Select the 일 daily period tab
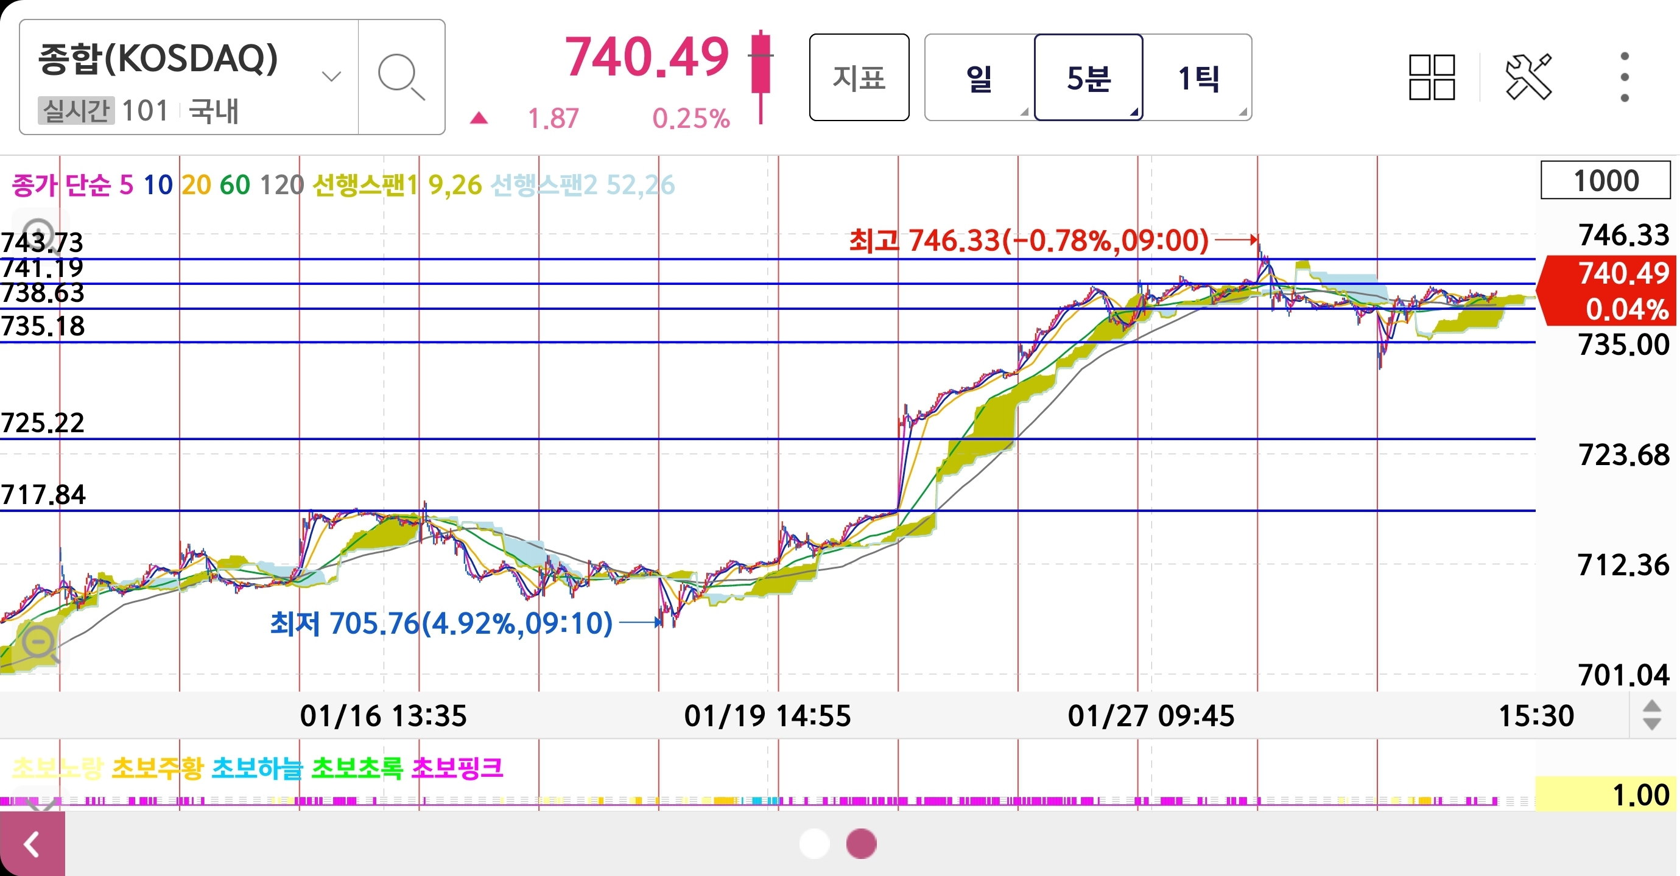The height and width of the screenshot is (876, 1680). [979, 78]
